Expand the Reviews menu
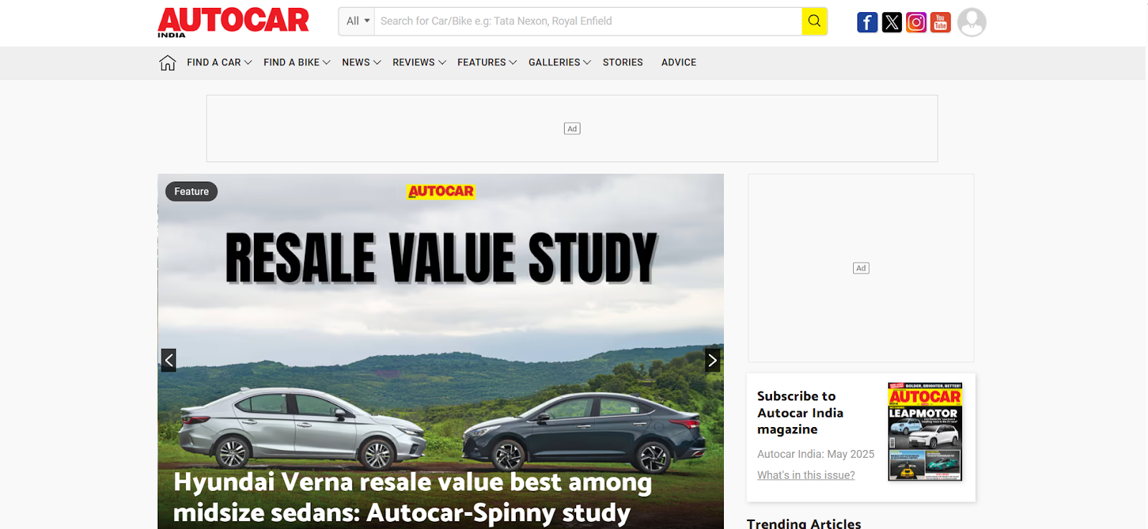The image size is (1148, 529). click(x=420, y=62)
